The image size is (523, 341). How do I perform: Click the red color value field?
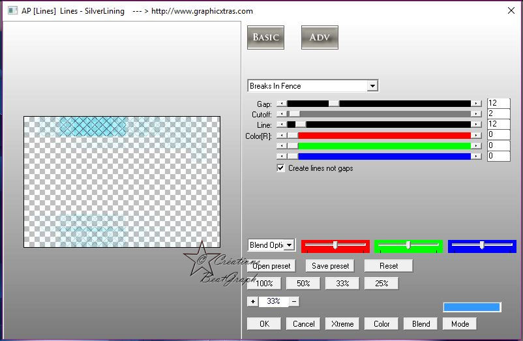click(498, 135)
